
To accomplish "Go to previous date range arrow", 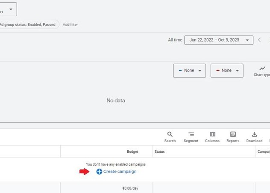I will 259,40.
